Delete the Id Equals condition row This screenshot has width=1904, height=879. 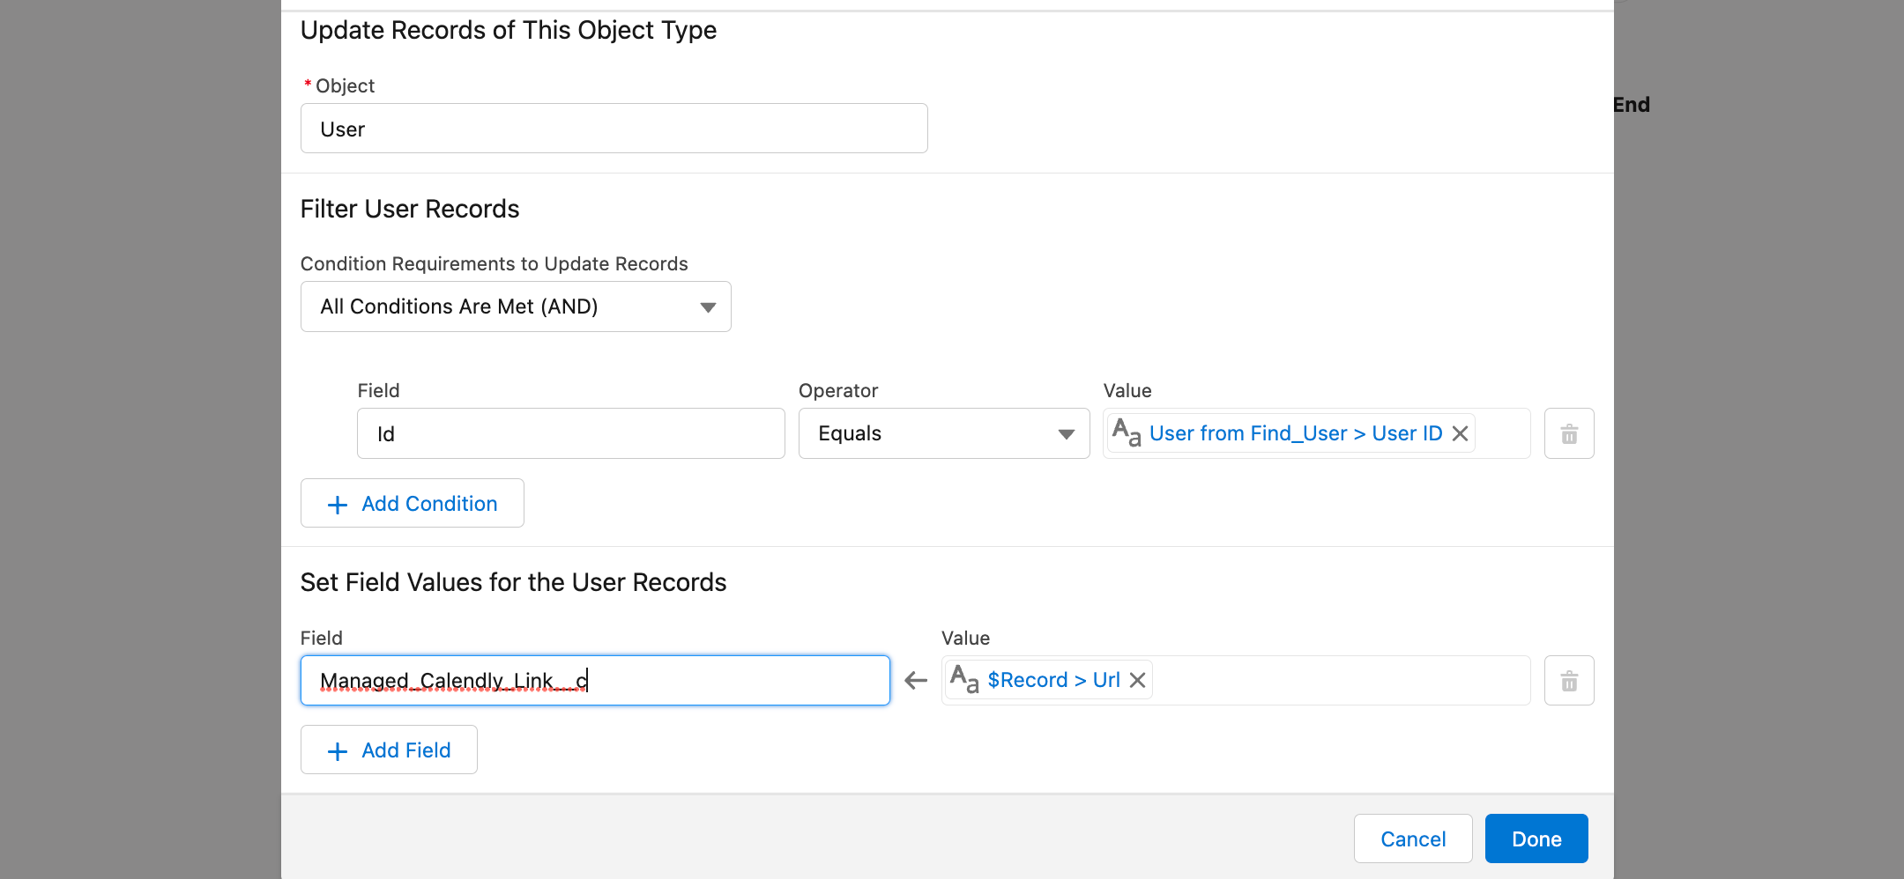[x=1568, y=433]
